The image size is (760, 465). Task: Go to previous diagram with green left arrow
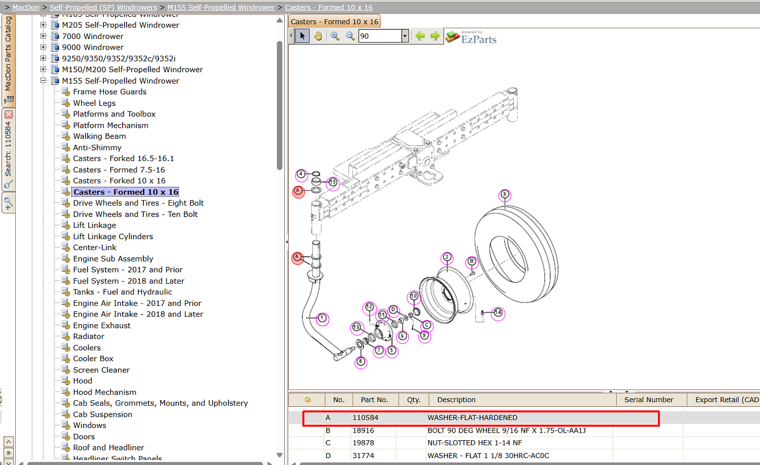point(420,36)
